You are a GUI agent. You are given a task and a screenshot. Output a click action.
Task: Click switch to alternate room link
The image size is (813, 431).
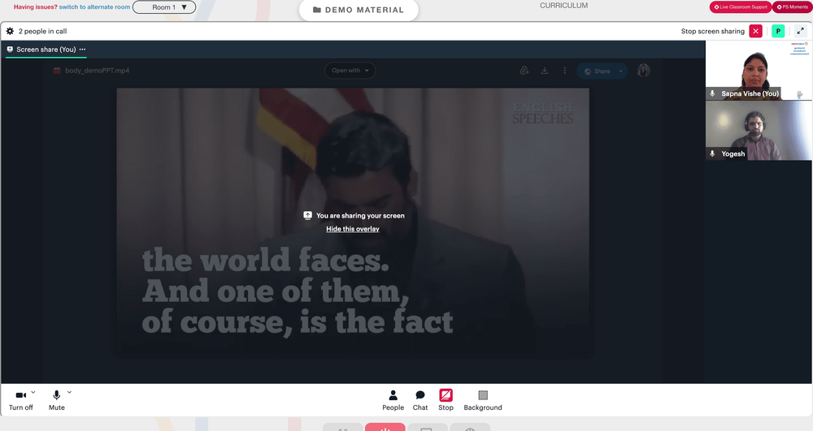coord(94,7)
